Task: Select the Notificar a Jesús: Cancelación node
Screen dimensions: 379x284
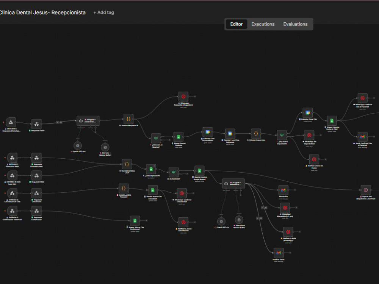Action: pos(183,222)
